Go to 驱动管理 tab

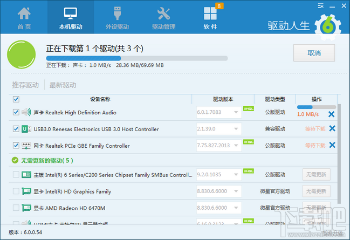coord(163,18)
